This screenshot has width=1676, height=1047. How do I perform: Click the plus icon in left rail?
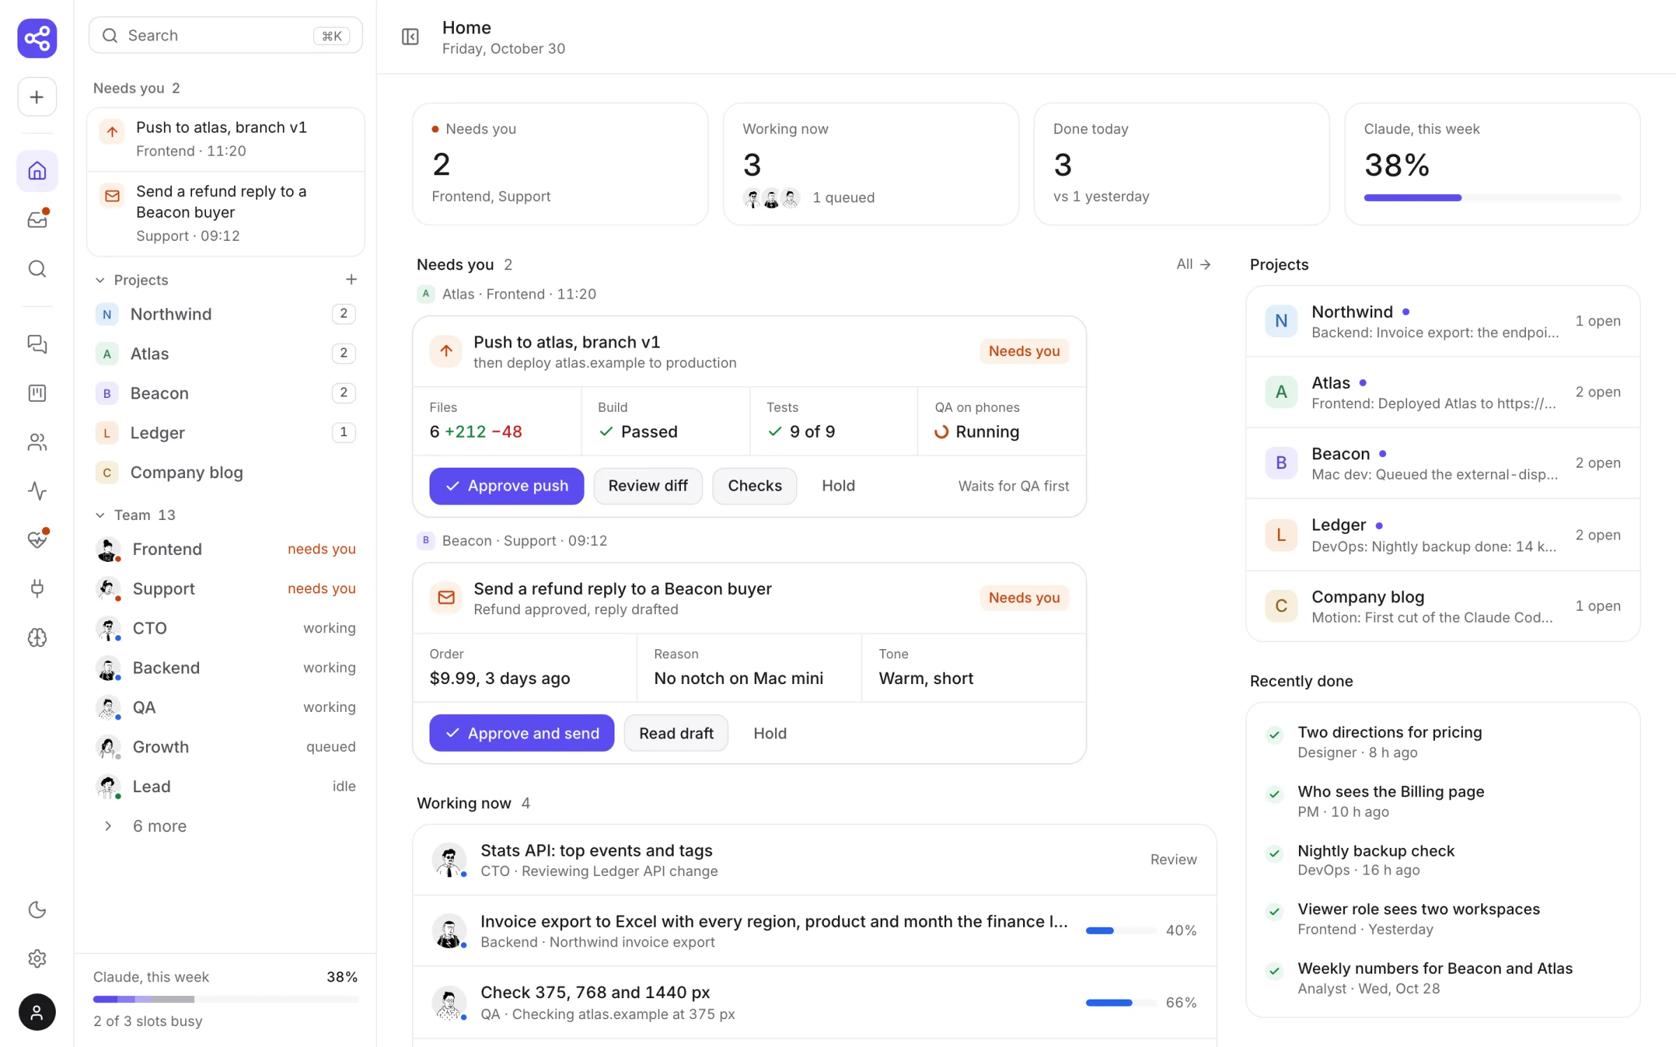(37, 97)
